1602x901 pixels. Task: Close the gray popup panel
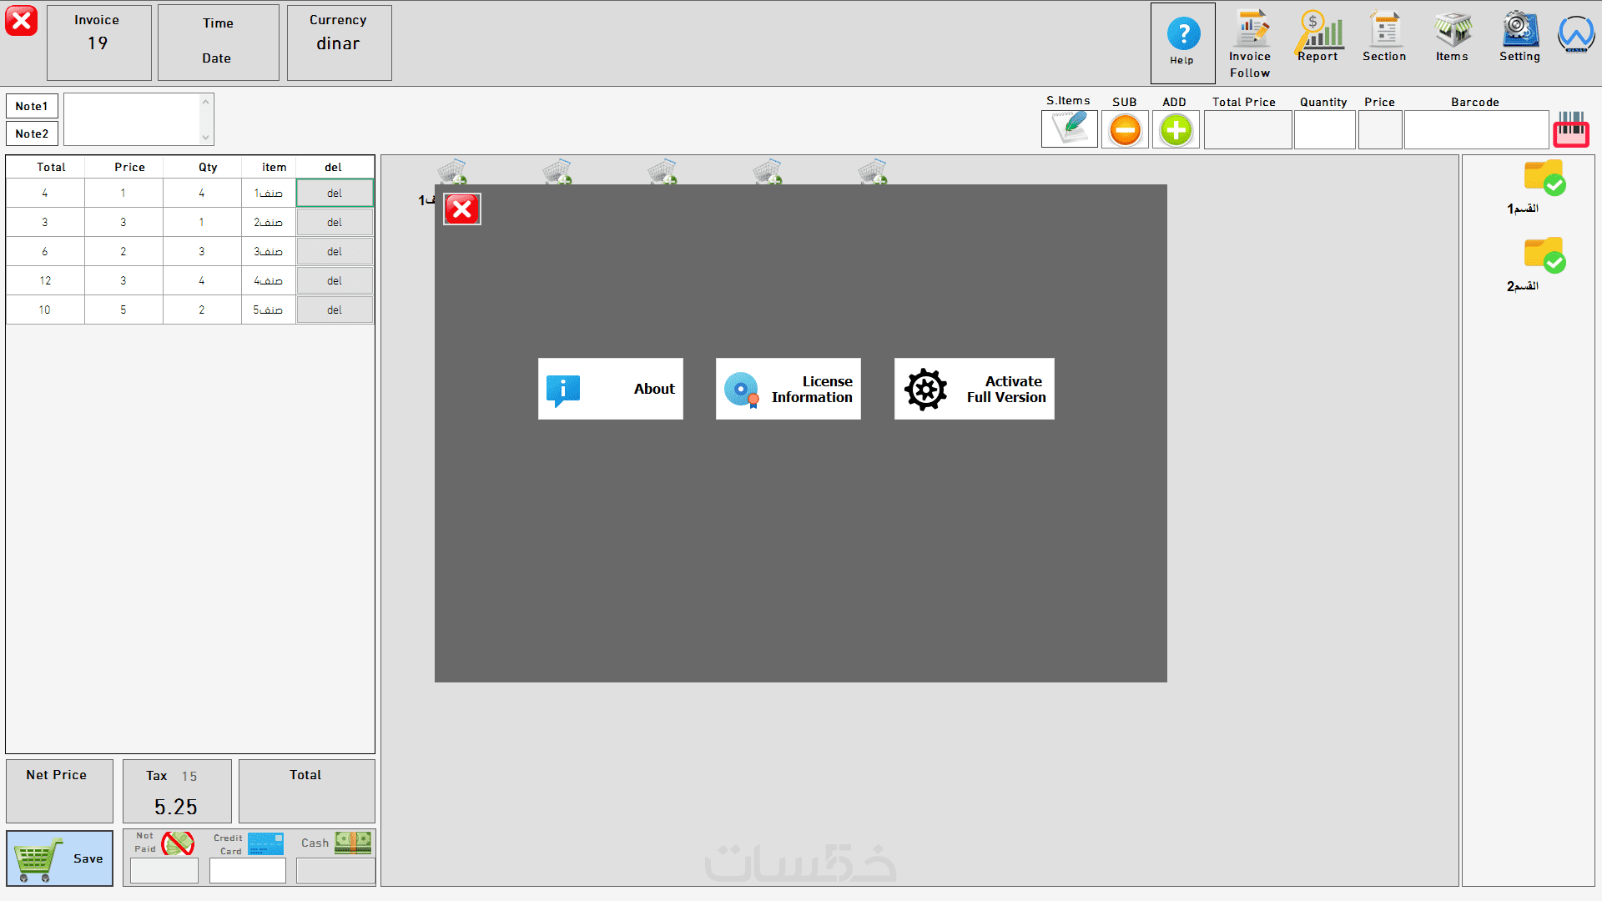click(461, 209)
